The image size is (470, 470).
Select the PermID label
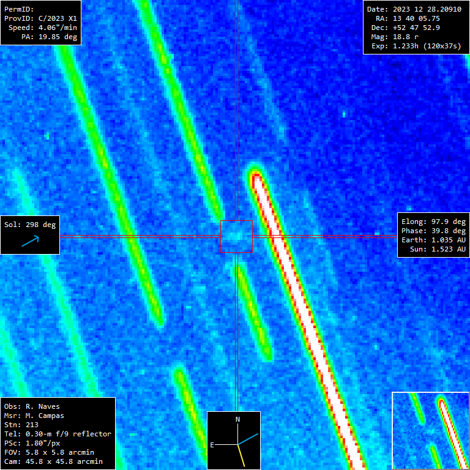(19, 9)
